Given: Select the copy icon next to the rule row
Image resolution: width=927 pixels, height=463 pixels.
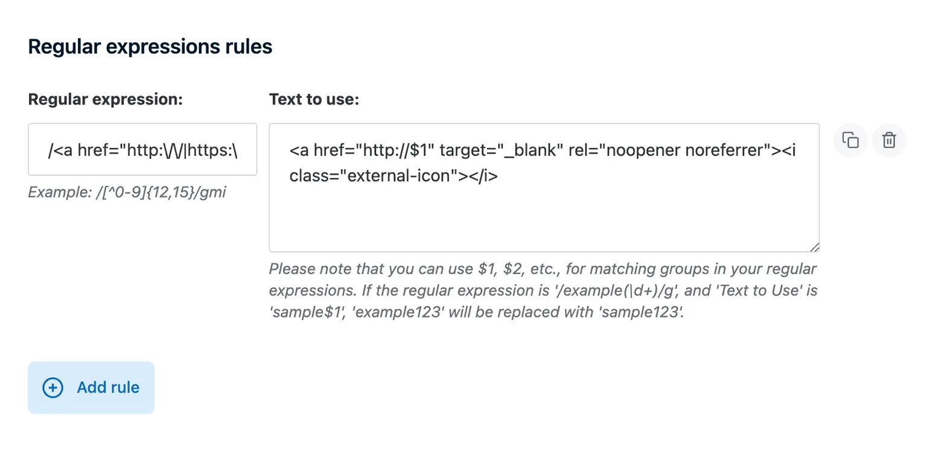Looking at the screenshot, I should click(x=850, y=140).
